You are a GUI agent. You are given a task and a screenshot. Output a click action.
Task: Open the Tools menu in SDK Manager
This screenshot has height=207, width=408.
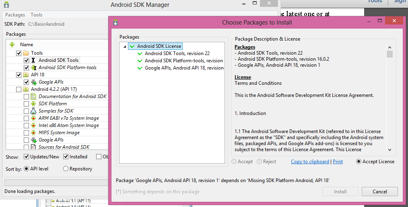pyautogui.click(x=37, y=15)
